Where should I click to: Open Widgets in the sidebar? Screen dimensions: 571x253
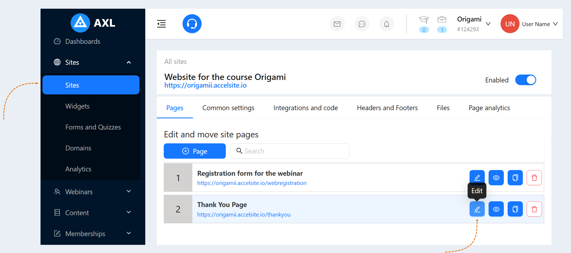coord(77,106)
